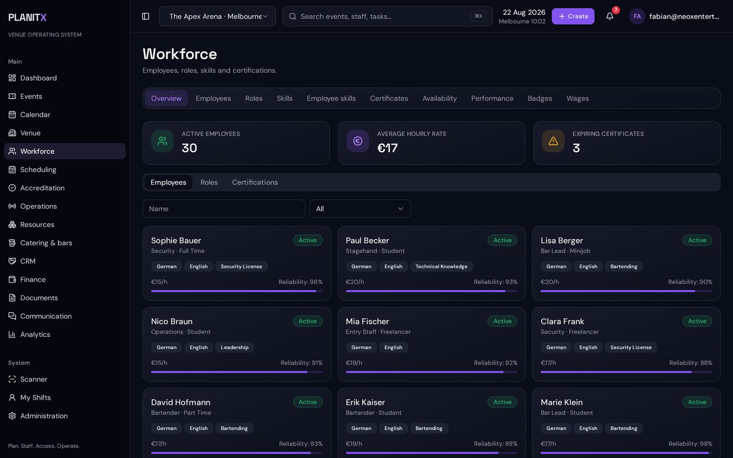Click Paul Becker's Technical Knowledge tag
Image resolution: width=733 pixels, height=458 pixels.
pos(441,266)
